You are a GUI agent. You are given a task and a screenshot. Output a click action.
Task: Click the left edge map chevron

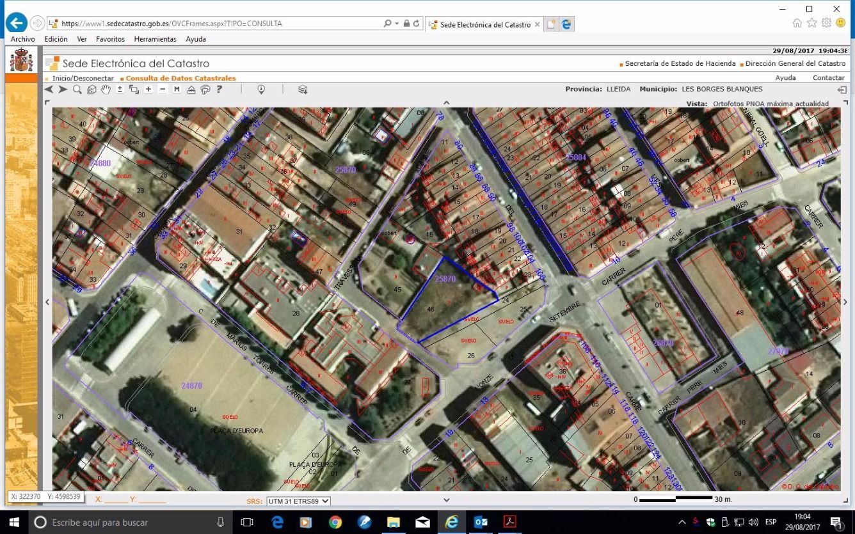(47, 302)
